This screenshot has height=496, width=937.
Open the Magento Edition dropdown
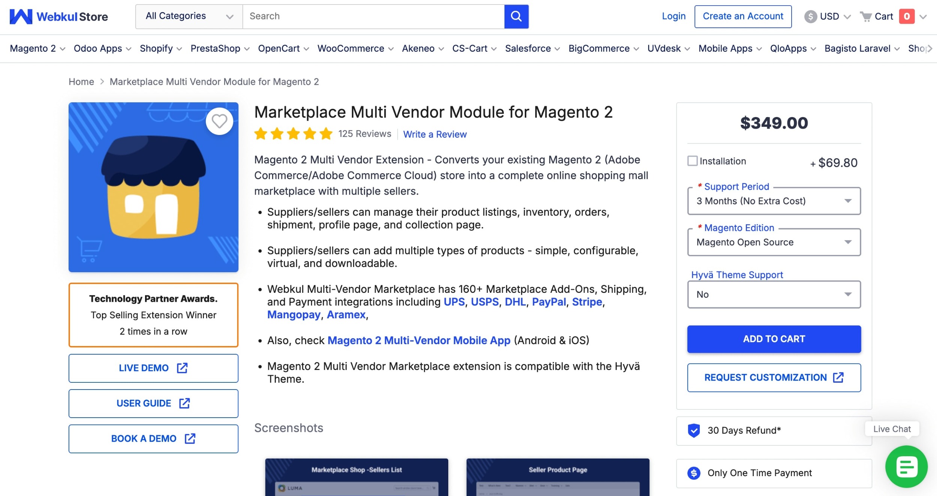tap(774, 242)
